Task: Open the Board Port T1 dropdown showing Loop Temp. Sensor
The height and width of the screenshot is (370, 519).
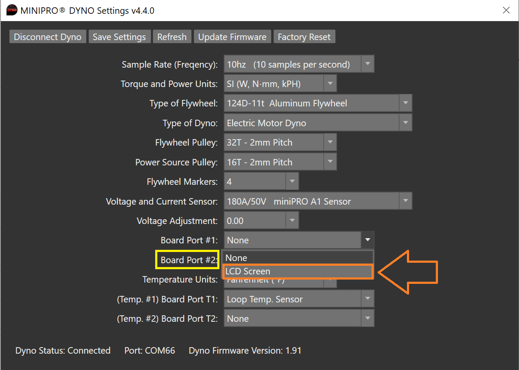Action: tap(299, 299)
